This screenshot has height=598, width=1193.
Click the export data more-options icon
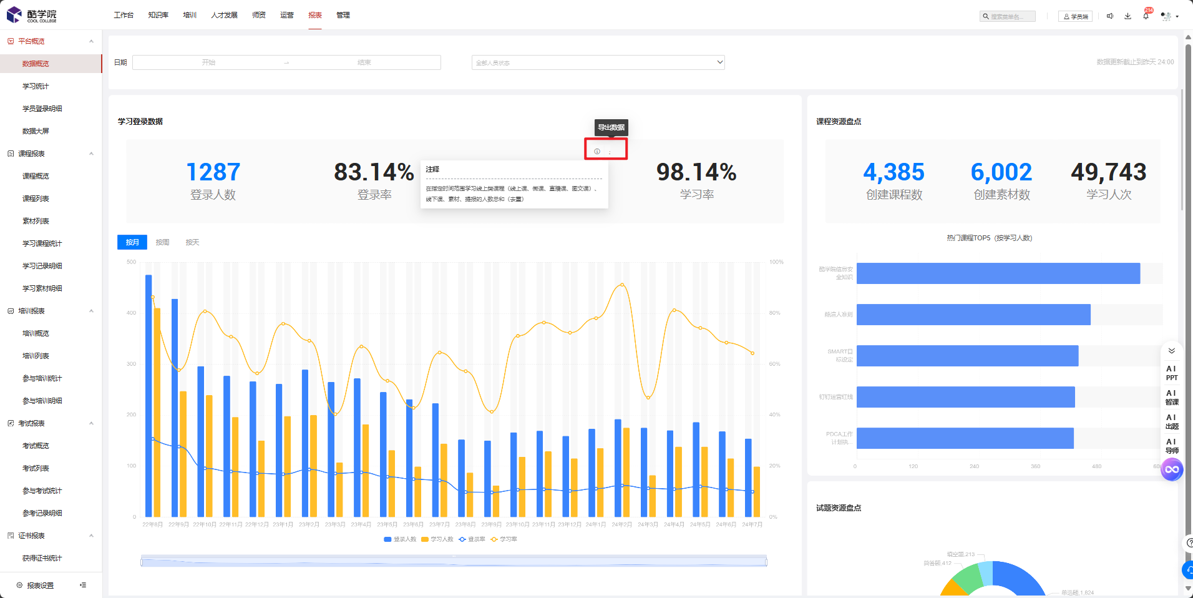tap(610, 152)
